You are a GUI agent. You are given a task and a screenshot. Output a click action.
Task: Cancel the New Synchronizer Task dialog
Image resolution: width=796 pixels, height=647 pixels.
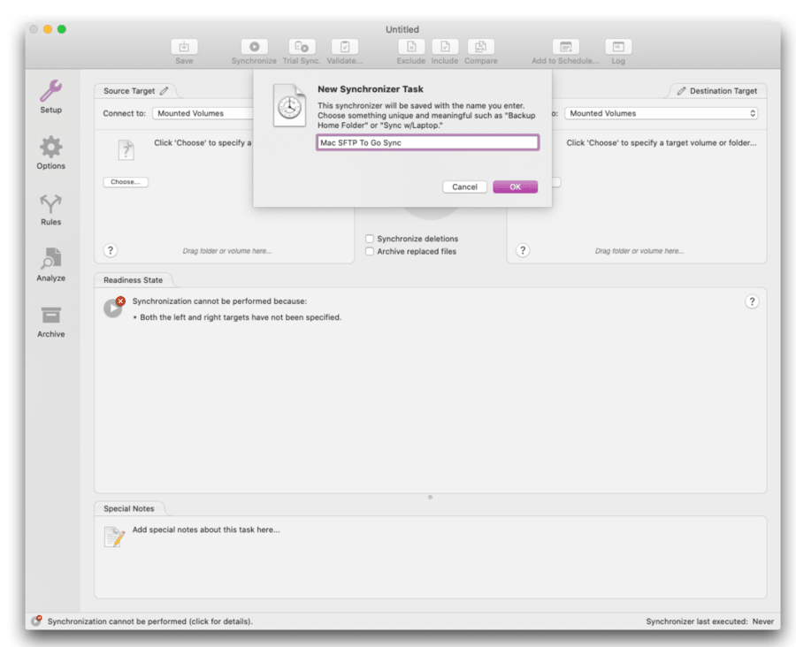click(x=464, y=186)
